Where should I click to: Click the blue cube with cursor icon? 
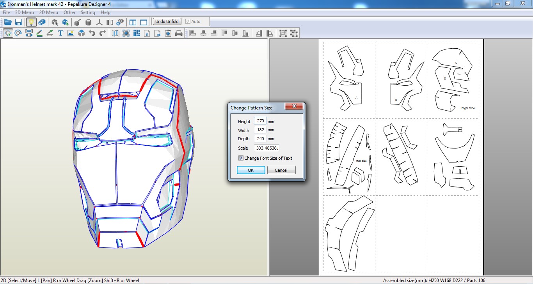pyautogui.click(x=65, y=22)
